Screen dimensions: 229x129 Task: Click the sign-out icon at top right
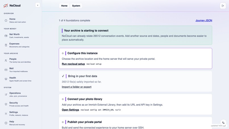point(223,6)
